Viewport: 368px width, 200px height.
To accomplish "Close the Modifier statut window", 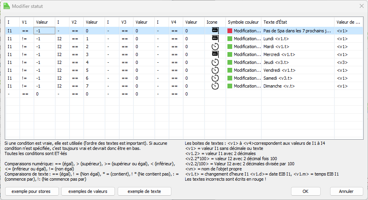I will click(x=361, y=6).
